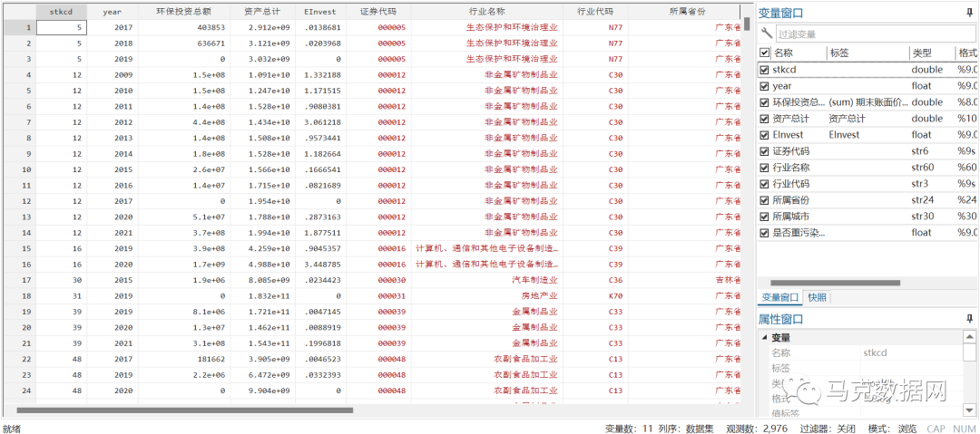Click the wrench filter options icon
This screenshot has height=434, width=980.
pos(766,34)
